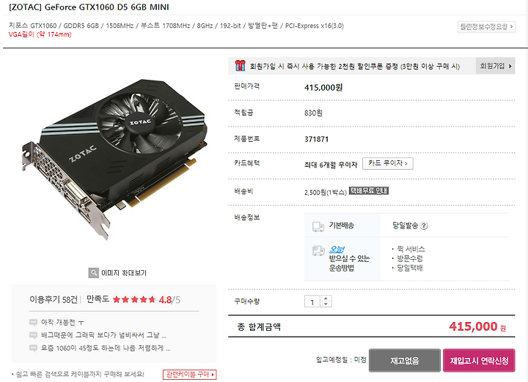The width and height of the screenshot is (528, 382).
Task: Select the 기본배송 delivery tab
Action: click(342, 225)
